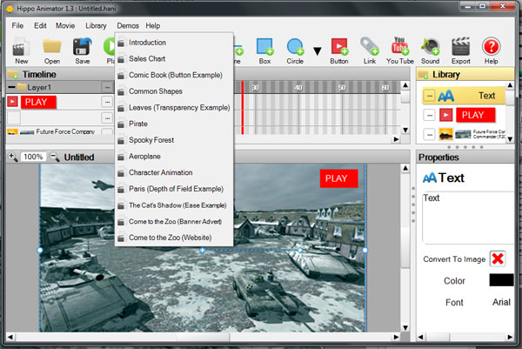Click the Export clapperboard icon
This screenshot has width=522, height=349.
pos(460,47)
